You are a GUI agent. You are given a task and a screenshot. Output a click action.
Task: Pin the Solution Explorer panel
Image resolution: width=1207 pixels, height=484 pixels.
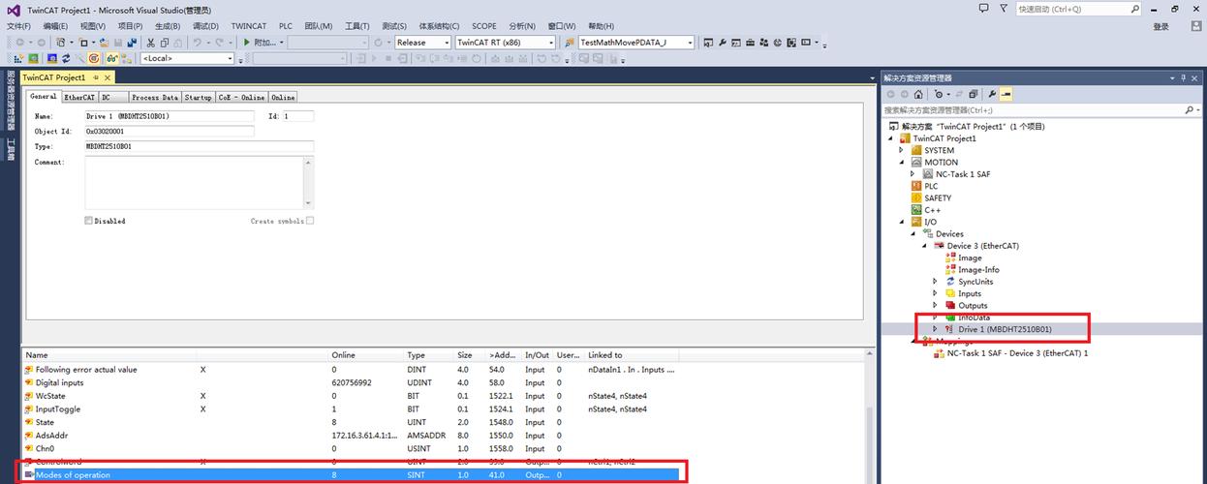[x=1183, y=77]
